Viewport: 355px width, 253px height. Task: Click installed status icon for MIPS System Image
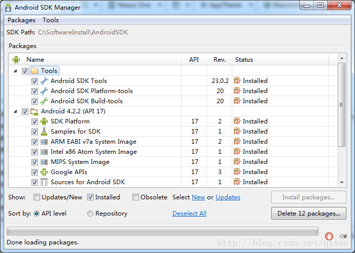[x=237, y=162]
